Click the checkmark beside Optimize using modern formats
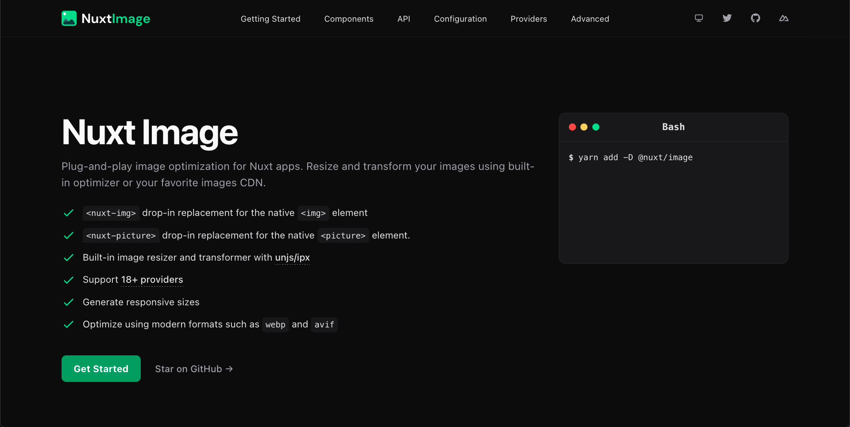The height and width of the screenshot is (427, 850). [x=69, y=324]
